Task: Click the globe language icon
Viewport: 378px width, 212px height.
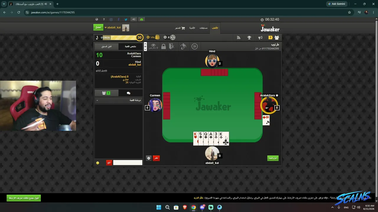Action: coord(97,19)
